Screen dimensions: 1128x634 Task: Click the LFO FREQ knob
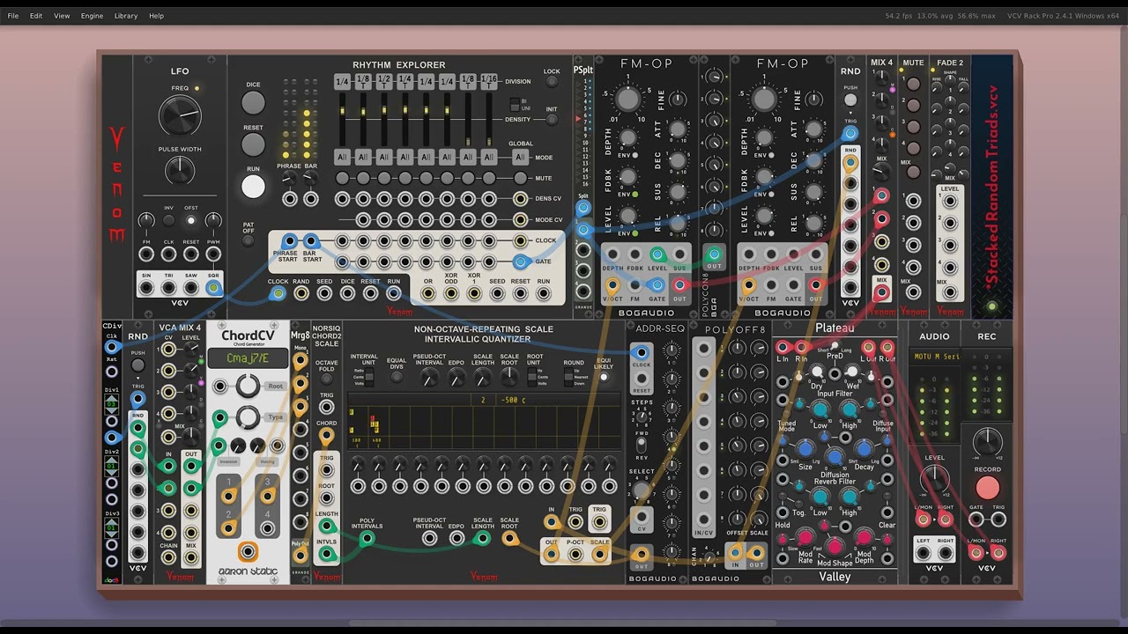(180, 115)
